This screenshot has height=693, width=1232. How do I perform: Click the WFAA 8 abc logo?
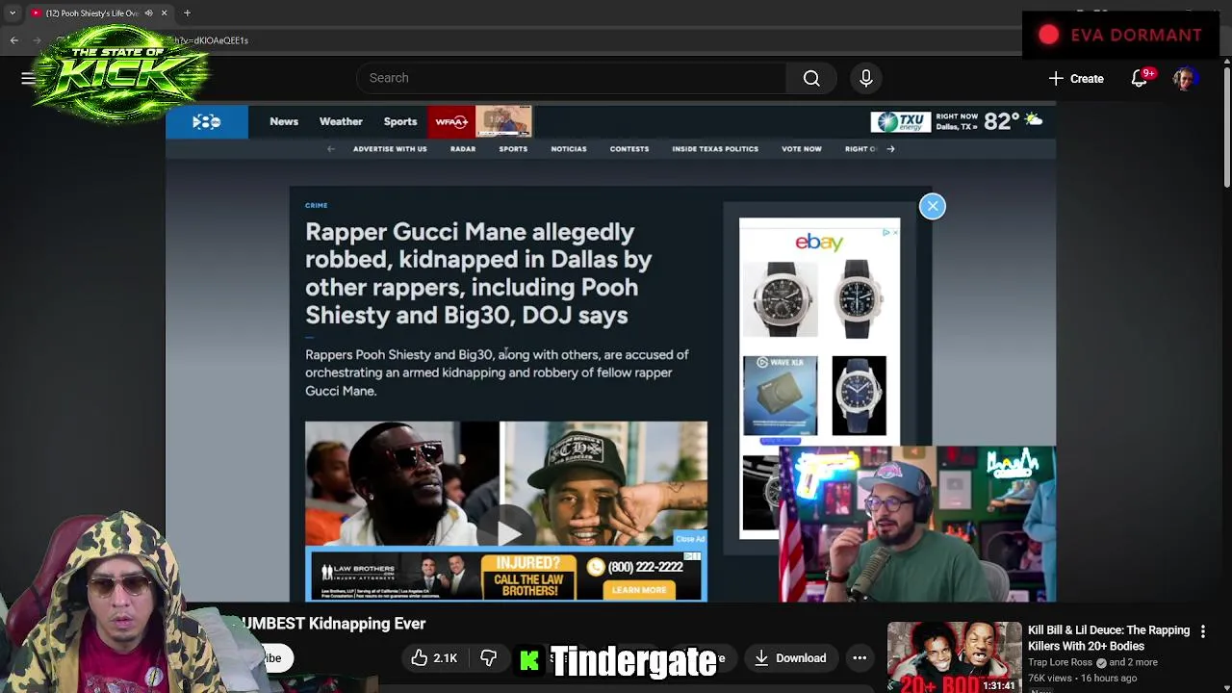coord(207,122)
